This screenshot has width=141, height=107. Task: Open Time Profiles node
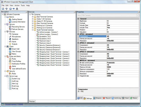click(x=16, y=61)
